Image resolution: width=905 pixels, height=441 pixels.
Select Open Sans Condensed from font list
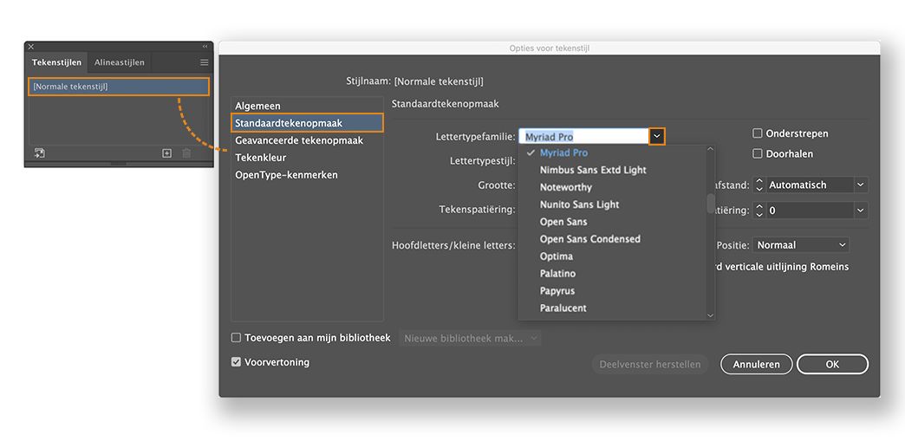[589, 239]
